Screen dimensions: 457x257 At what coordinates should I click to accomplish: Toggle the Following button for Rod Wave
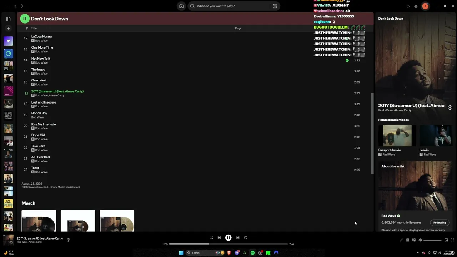click(440, 223)
